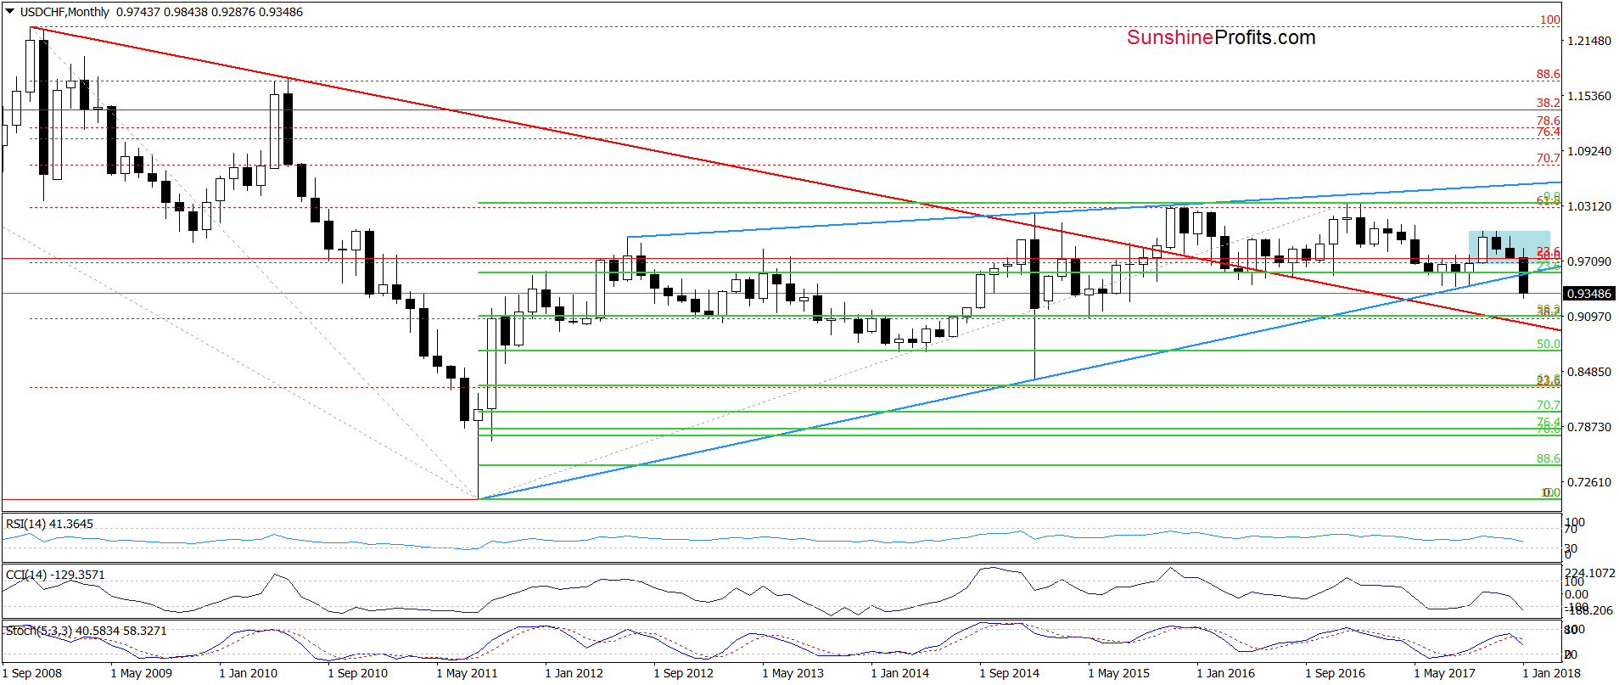Click the 1 May 2011 date label
The width and height of the screenshot is (1619, 685).
[467, 673]
